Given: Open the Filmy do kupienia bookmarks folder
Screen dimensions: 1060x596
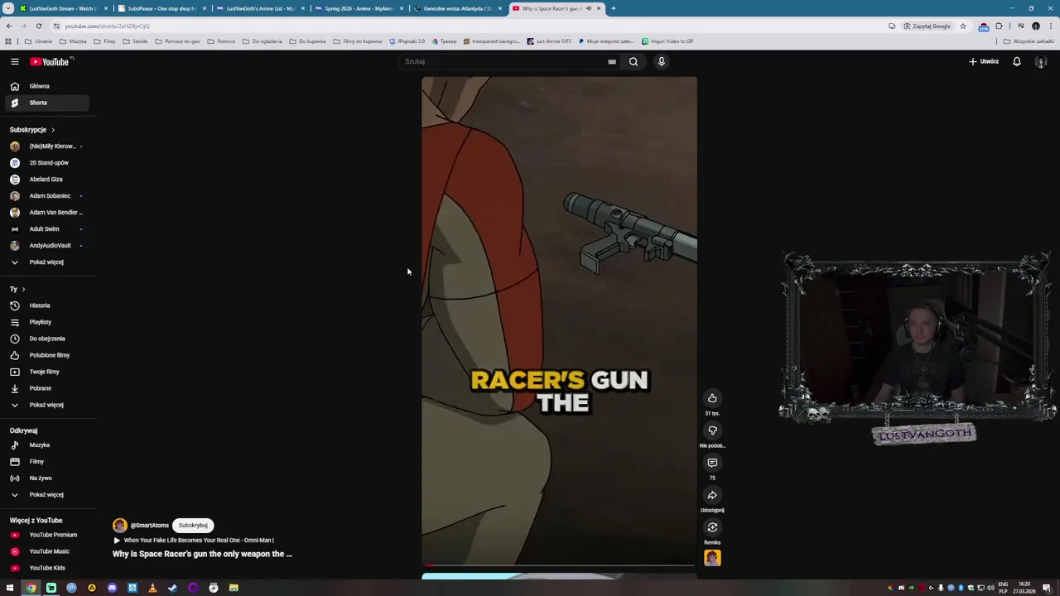Looking at the screenshot, I should click(x=359, y=41).
